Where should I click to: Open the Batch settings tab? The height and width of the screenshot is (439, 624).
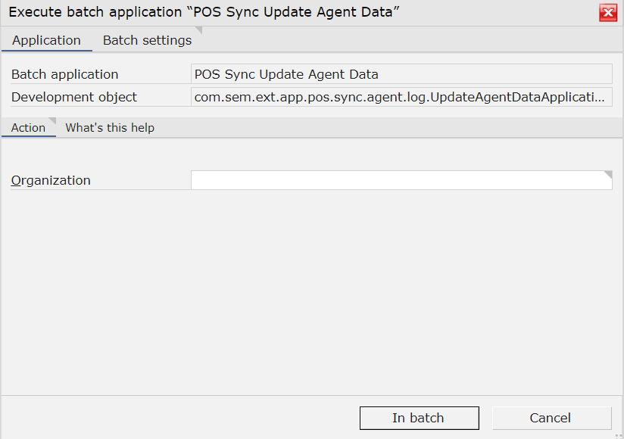tap(147, 40)
